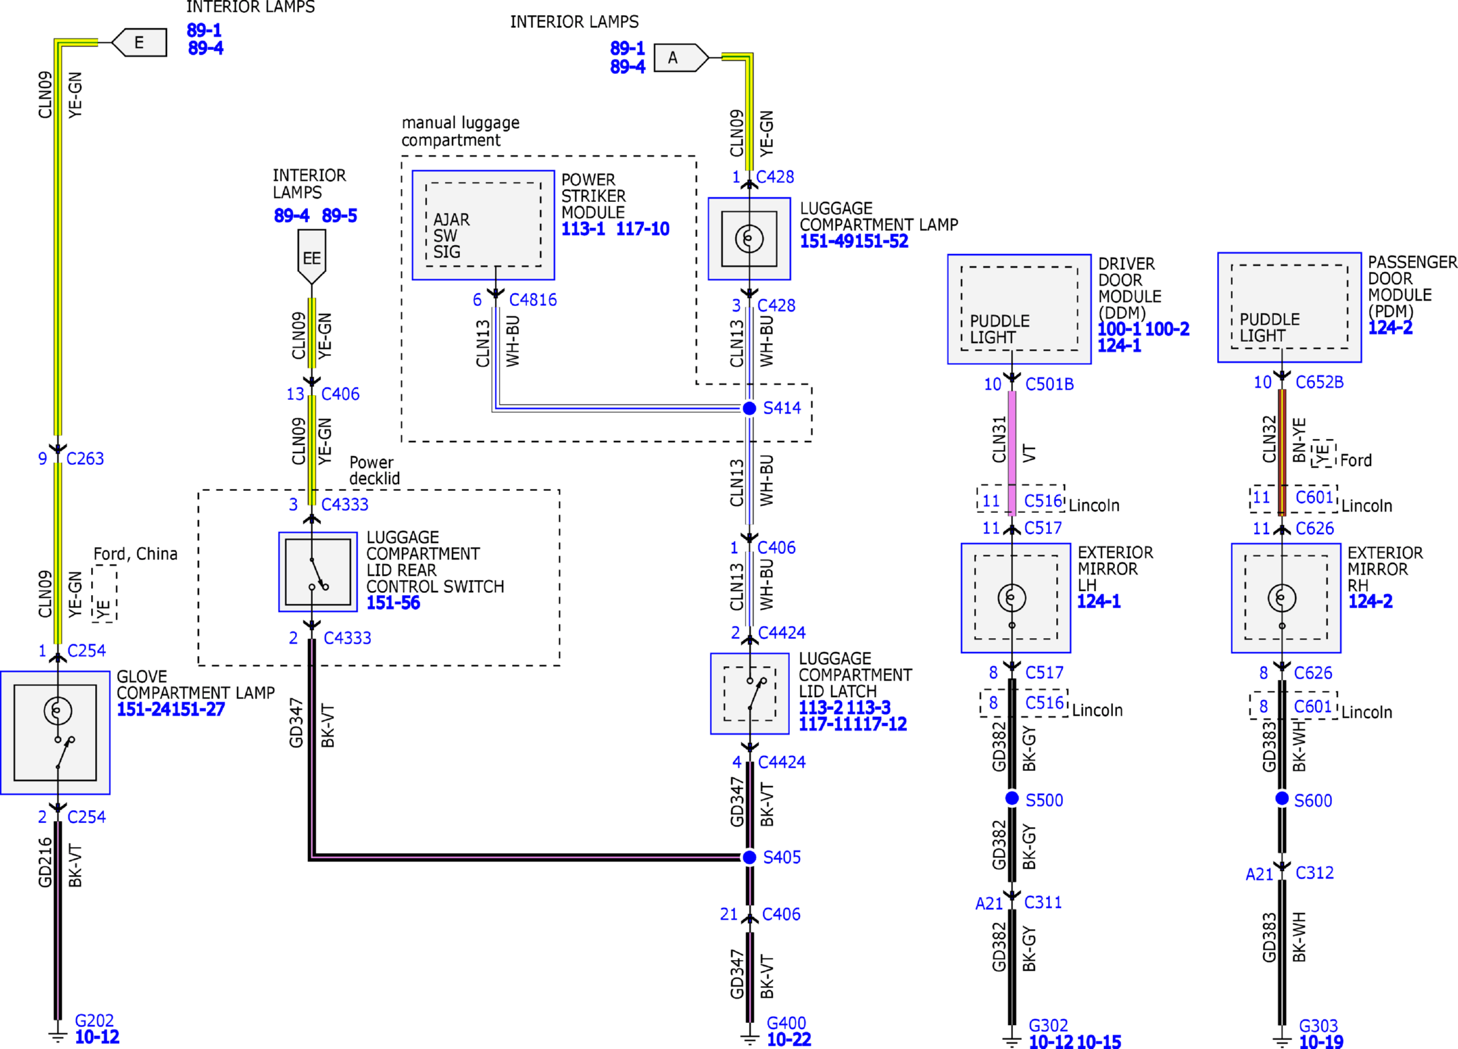The height and width of the screenshot is (1049, 1458).
Task: Select splice point S405
Action: 750,857
